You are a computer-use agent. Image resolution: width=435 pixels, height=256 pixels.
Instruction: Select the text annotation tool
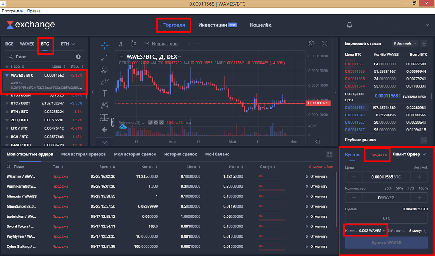104,93
